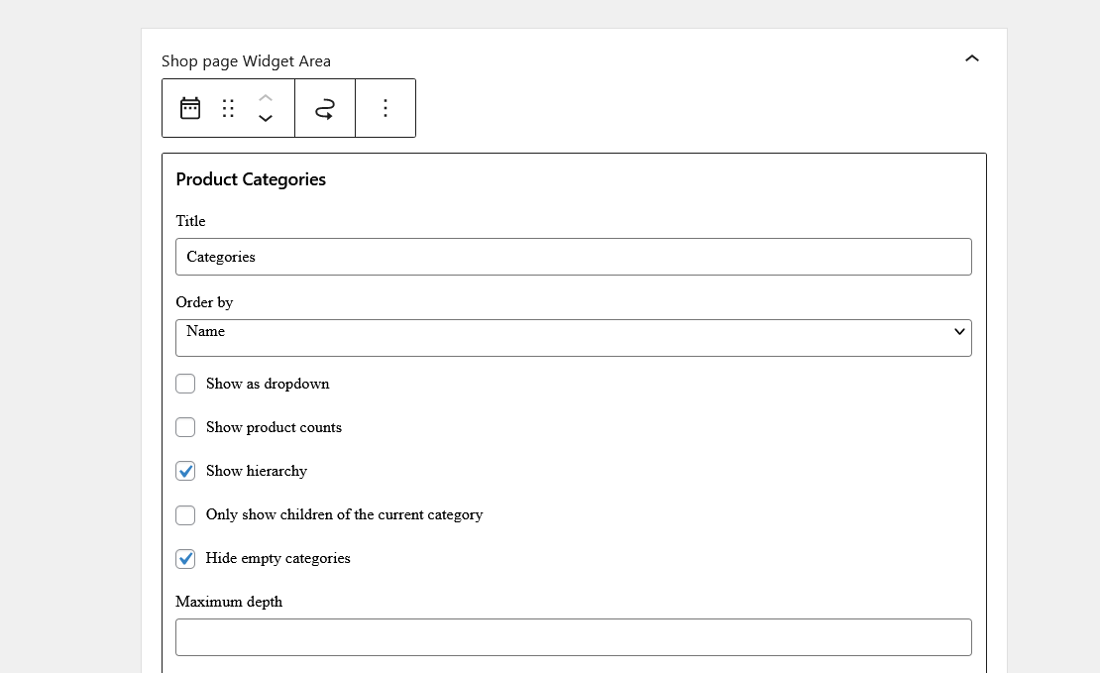This screenshot has height=673, width=1100.
Task: Open the Order by dropdown
Action: 573,337
